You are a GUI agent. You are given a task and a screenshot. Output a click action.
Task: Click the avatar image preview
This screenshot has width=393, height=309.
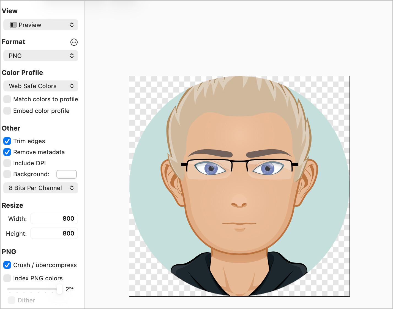coord(239,186)
